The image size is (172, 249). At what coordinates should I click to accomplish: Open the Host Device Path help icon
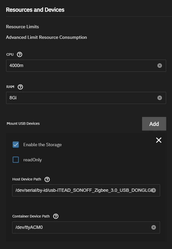tap(47, 179)
